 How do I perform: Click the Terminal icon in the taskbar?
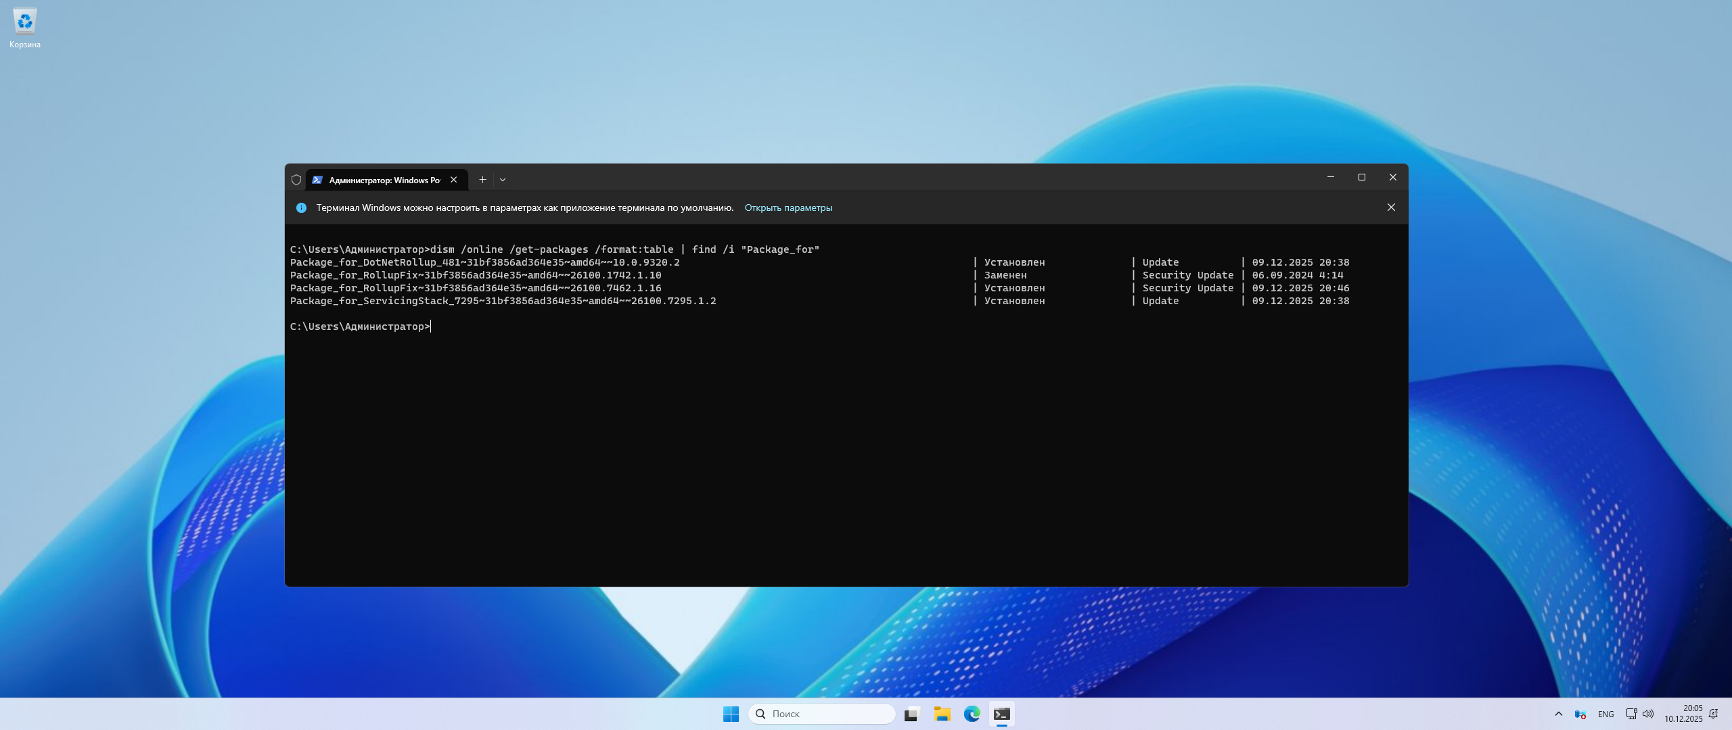(x=1001, y=714)
